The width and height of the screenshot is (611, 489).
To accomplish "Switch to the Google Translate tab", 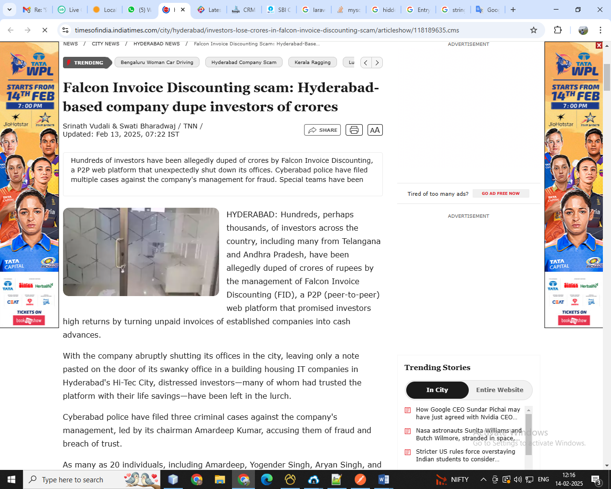I will 488,10.
